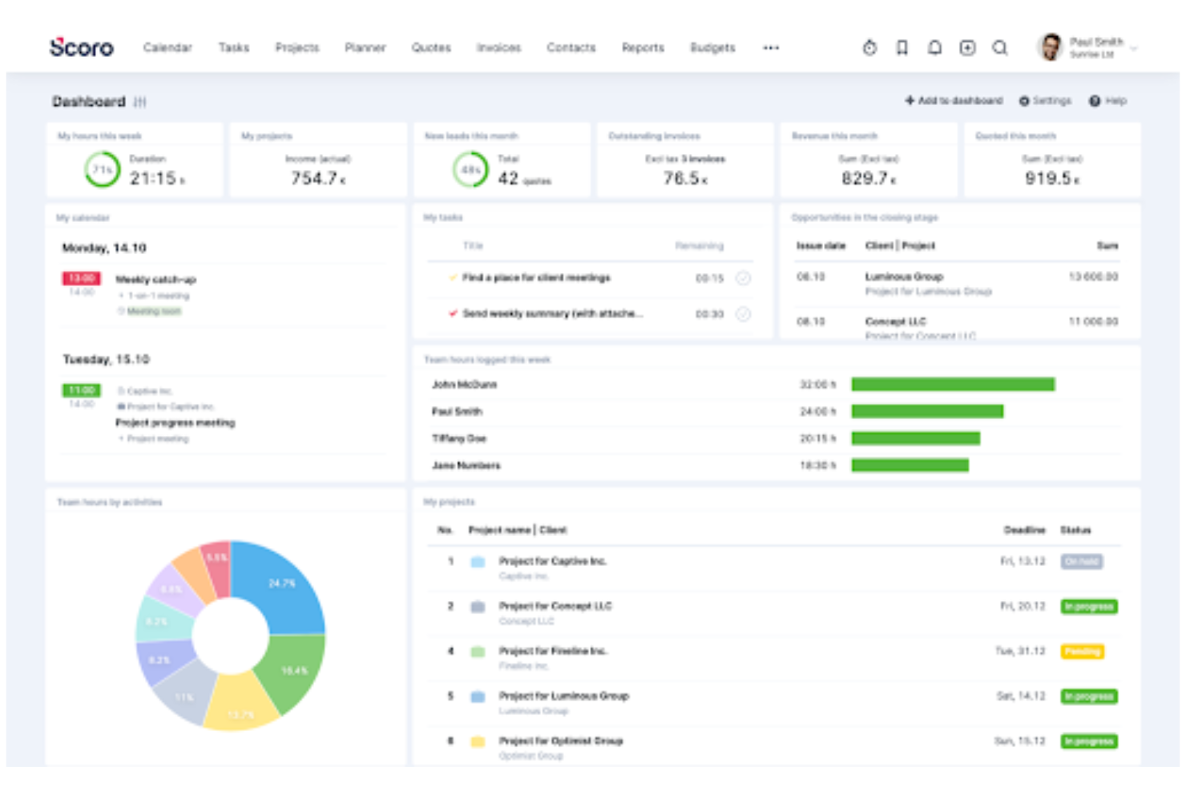Click the red 13:00 time label

tap(81, 278)
